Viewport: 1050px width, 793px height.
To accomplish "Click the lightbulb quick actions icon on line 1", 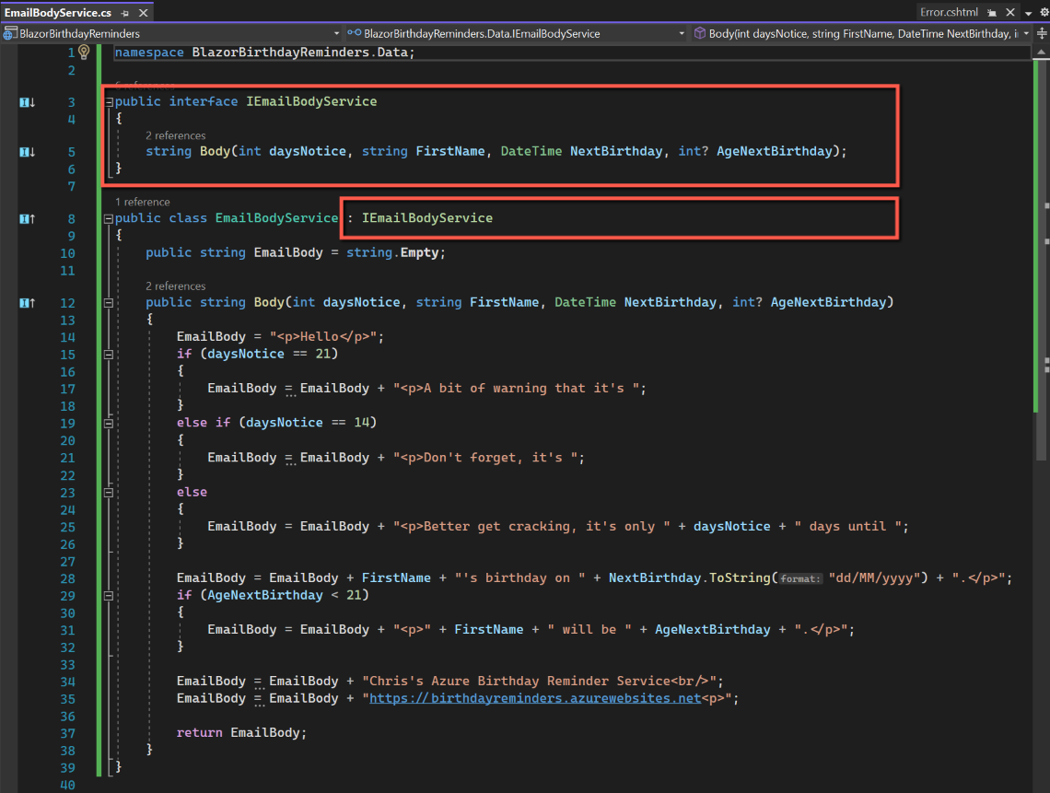I will (x=85, y=52).
